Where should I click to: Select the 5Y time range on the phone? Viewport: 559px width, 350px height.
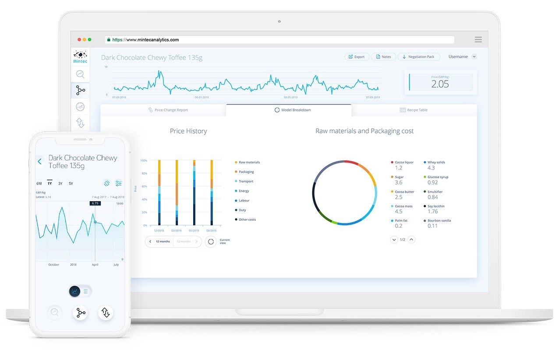point(71,183)
